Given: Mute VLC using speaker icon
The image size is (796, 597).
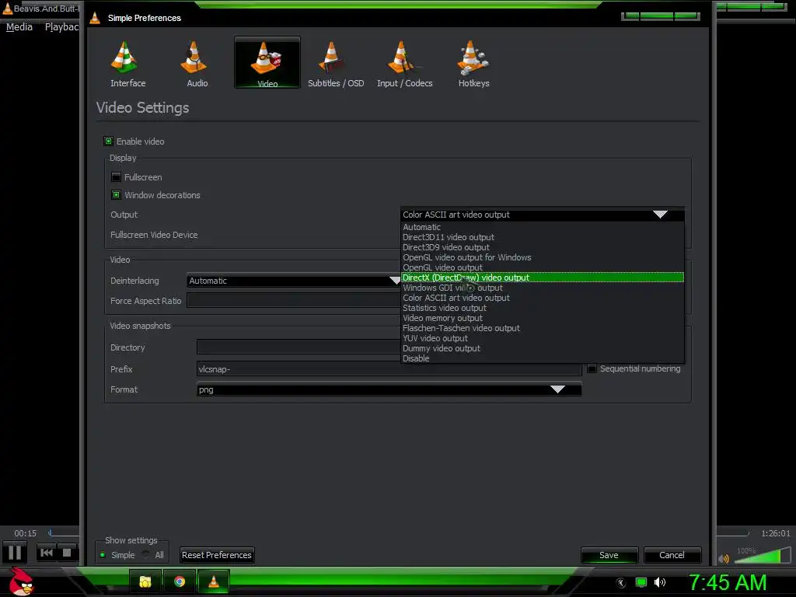Looking at the screenshot, I should pyautogui.click(x=724, y=558).
